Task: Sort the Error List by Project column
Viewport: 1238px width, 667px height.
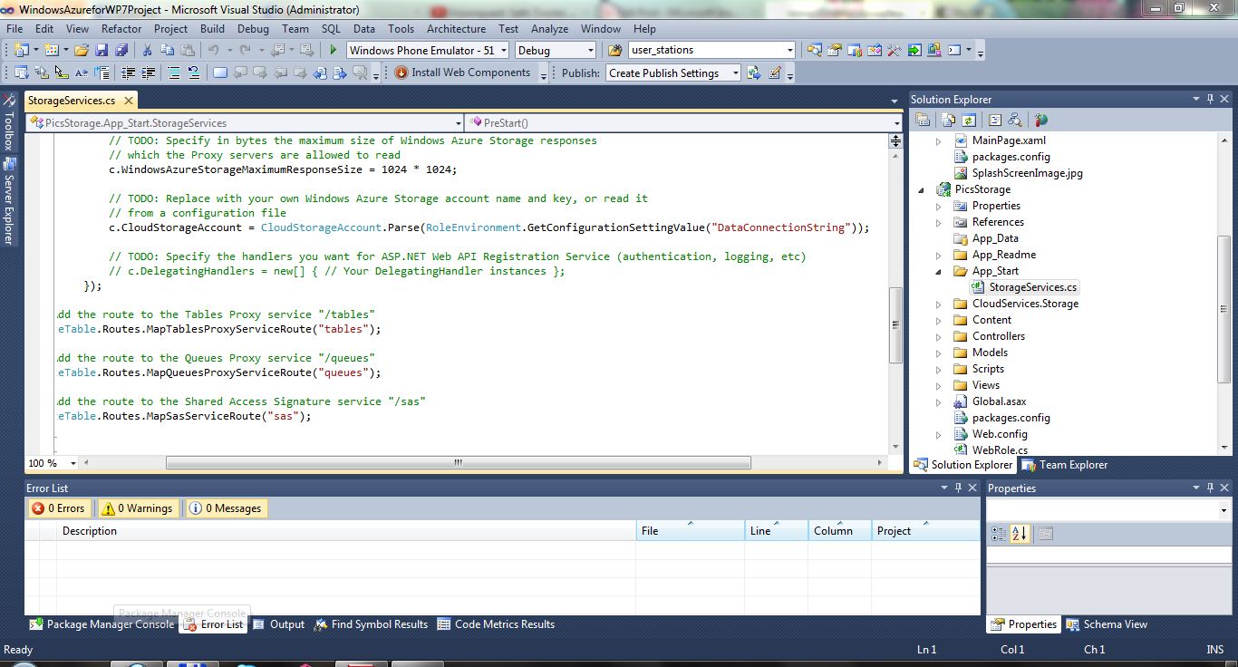Action: pyautogui.click(x=925, y=531)
